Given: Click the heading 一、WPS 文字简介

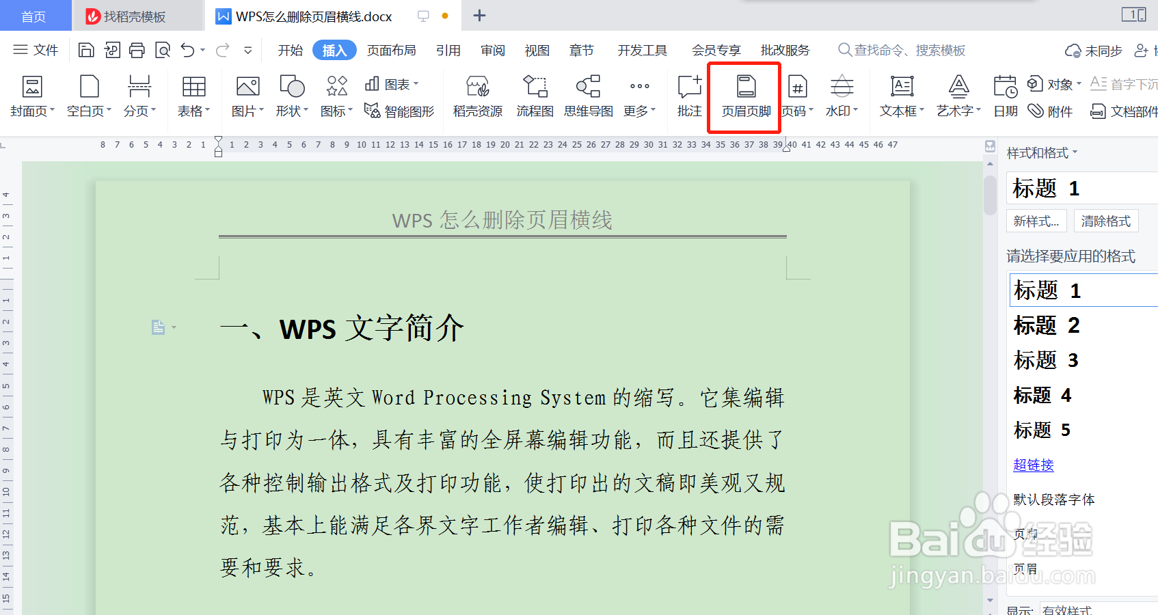Looking at the screenshot, I should (x=342, y=328).
